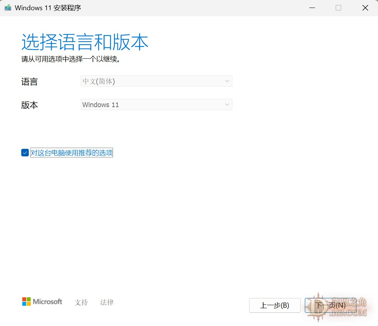
Task: Close the Windows 11 安装程序 window
Action: (x=365, y=8)
